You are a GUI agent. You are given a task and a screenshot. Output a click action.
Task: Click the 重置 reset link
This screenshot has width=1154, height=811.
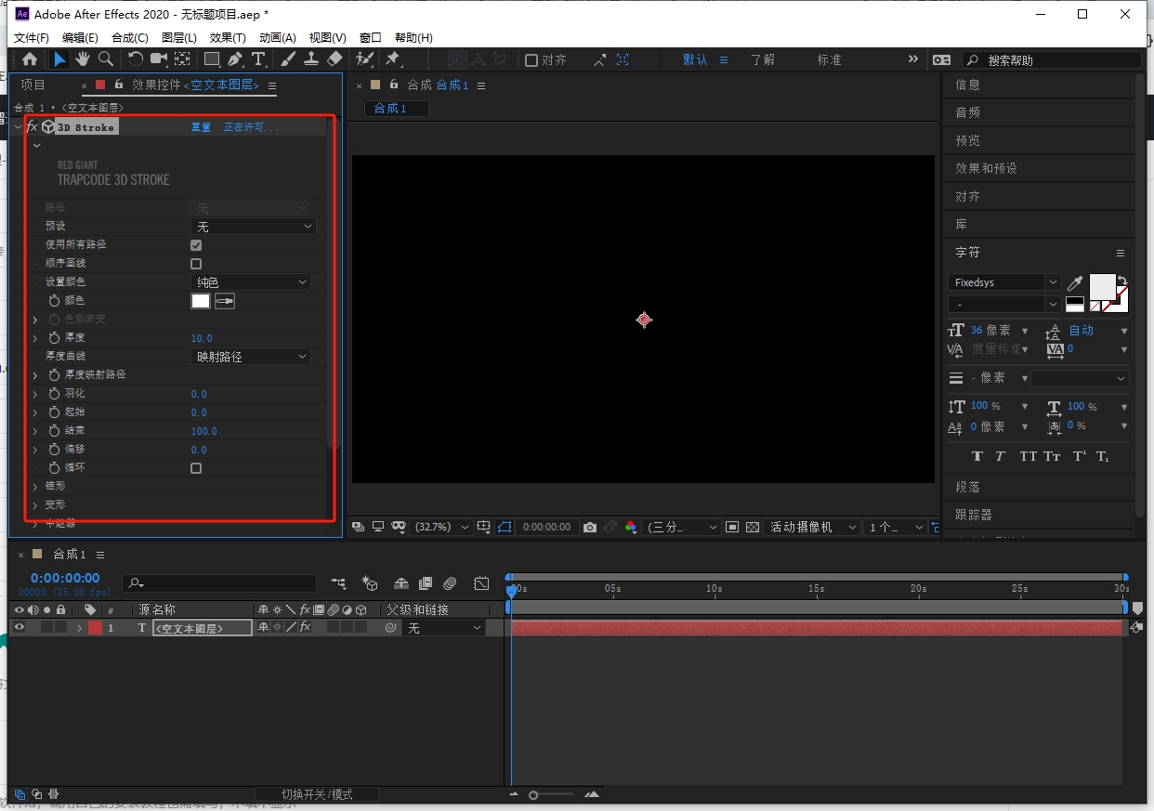coord(201,127)
